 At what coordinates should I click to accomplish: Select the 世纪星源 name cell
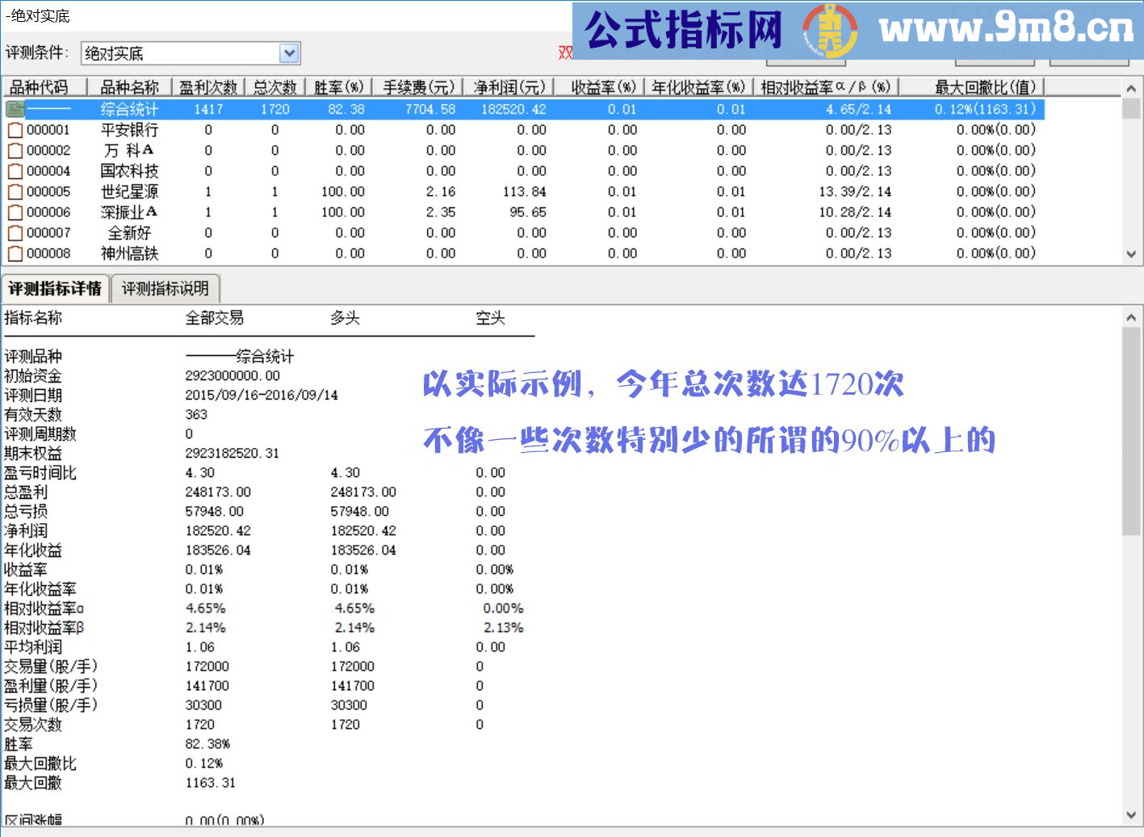129,191
